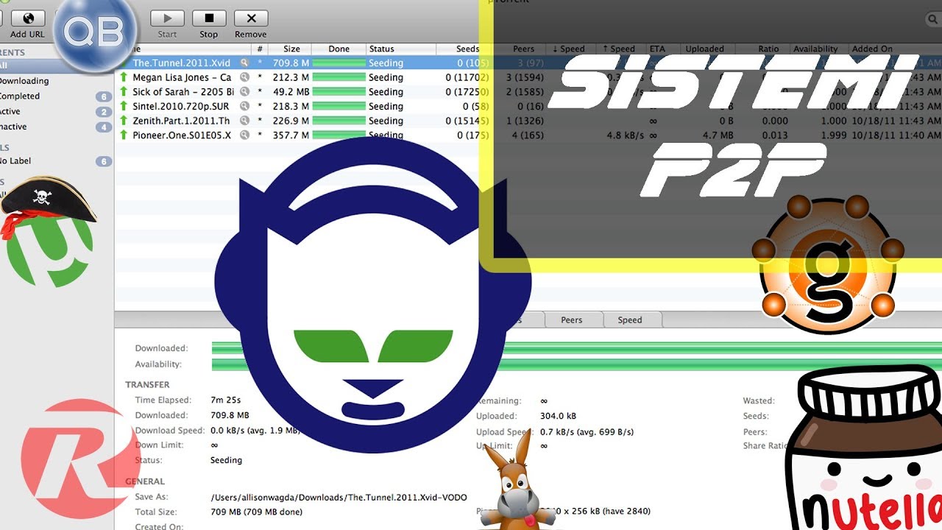Select the Zenith.Part.1.2011.Th torrent row

pos(528,121)
